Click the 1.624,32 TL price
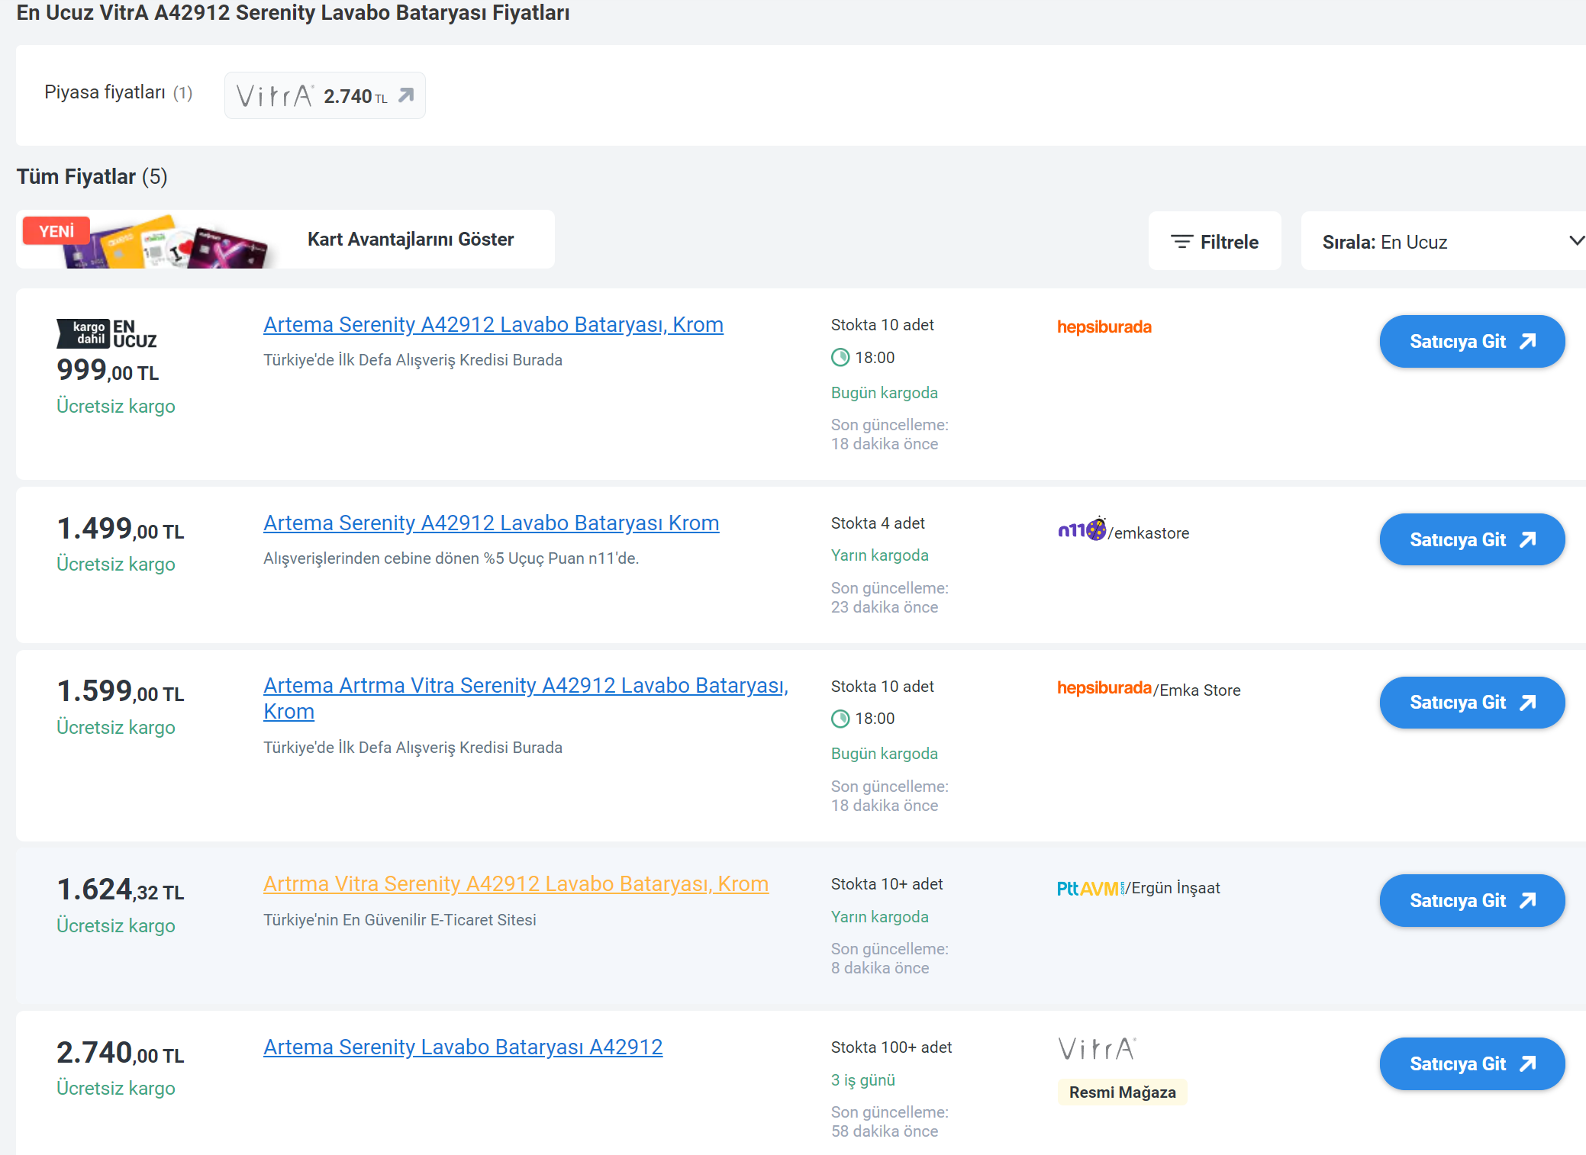The height and width of the screenshot is (1155, 1586). tap(121, 890)
